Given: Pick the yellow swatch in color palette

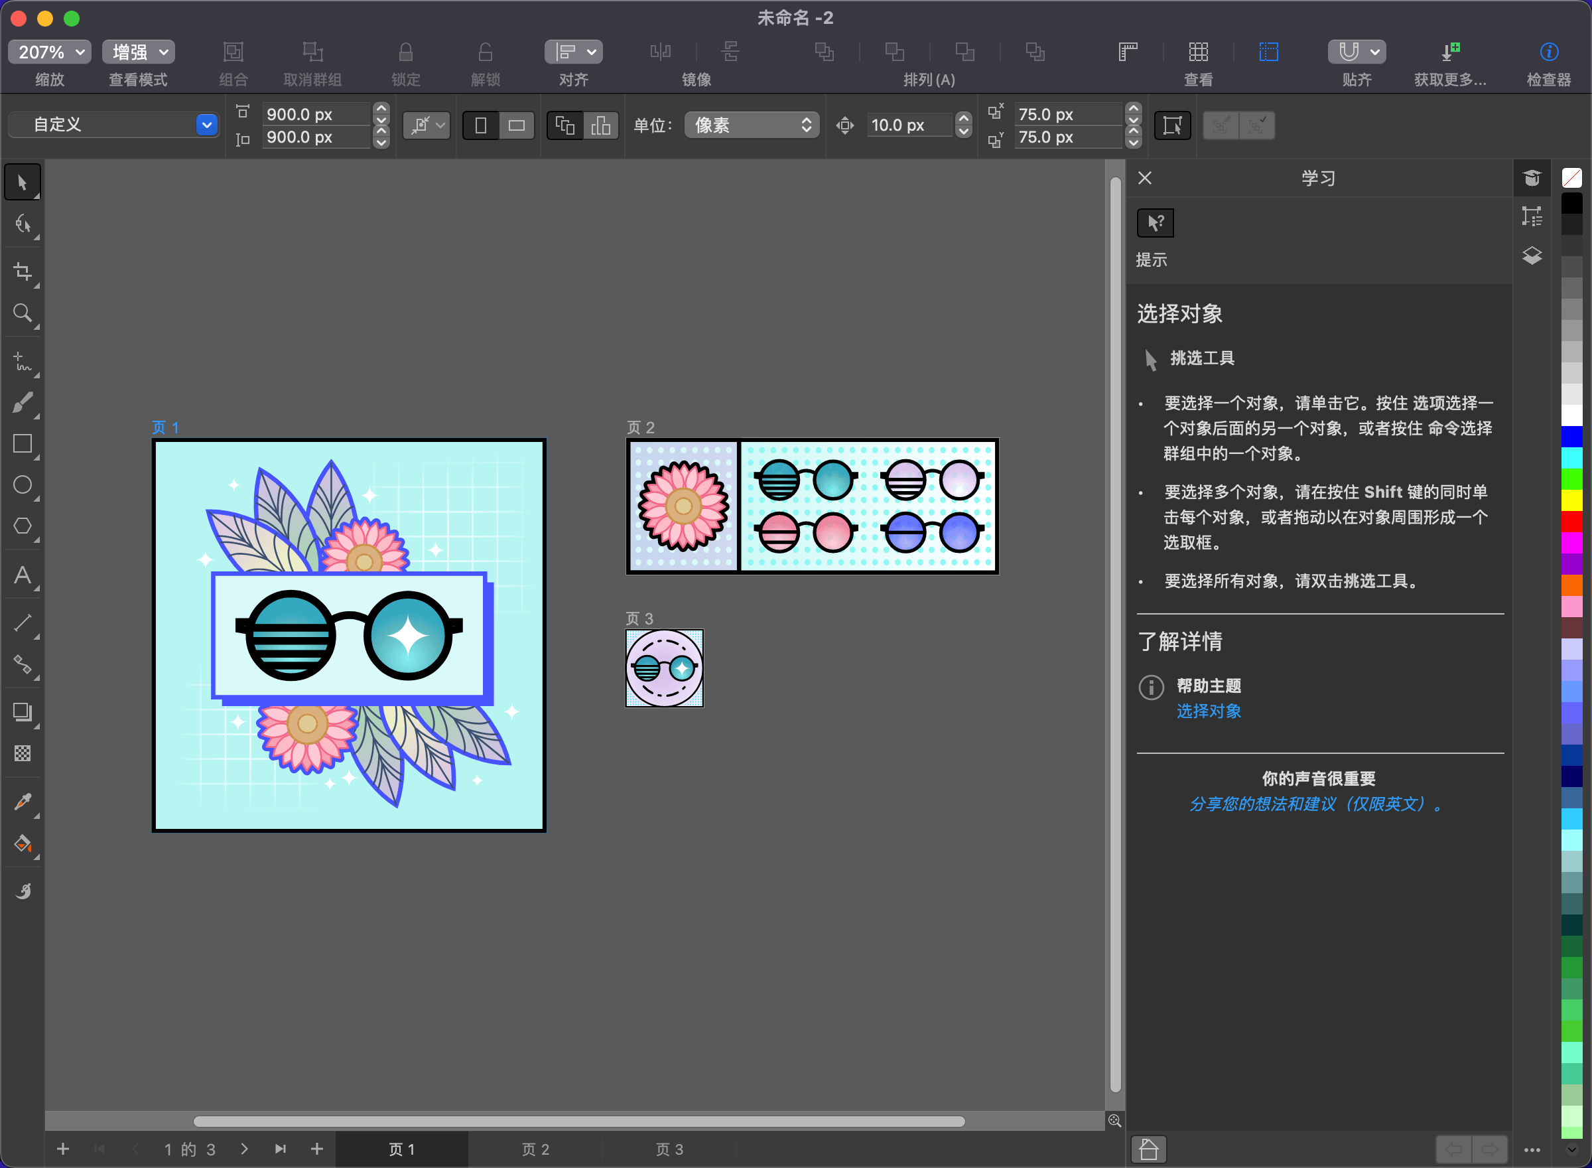Looking at the screenshot, I should tap(1571, 500).
